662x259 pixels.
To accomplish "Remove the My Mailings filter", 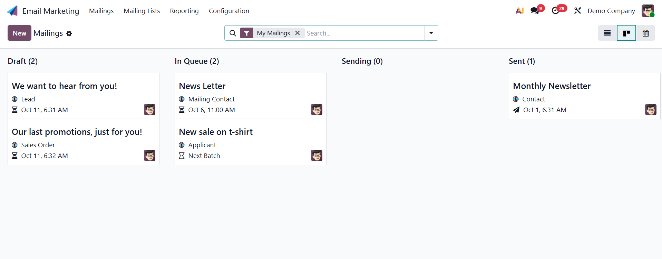I will point(297,33).
